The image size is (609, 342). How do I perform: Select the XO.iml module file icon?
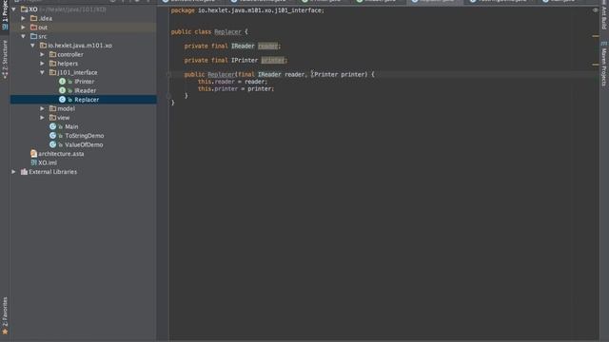(x=34, y=162)
